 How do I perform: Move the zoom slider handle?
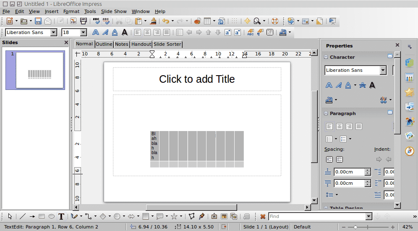pos(355,227)
